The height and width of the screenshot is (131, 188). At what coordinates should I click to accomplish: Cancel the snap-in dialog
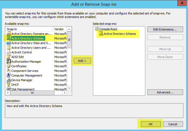(173, 124)
